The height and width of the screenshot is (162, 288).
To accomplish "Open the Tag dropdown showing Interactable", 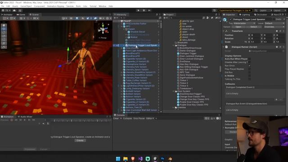I will tap(244, 23).
